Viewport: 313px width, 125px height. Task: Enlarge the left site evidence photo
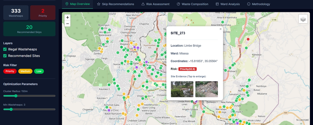(182, 89)
